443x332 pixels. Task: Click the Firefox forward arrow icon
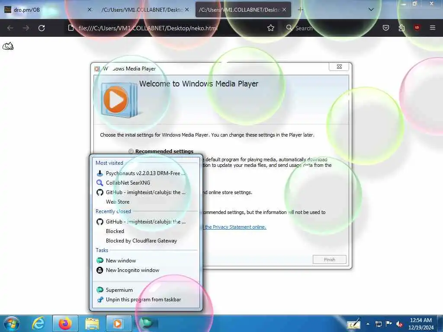26,28
